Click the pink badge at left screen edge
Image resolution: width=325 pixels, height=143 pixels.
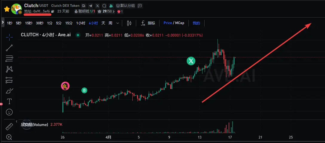(1, 104)
